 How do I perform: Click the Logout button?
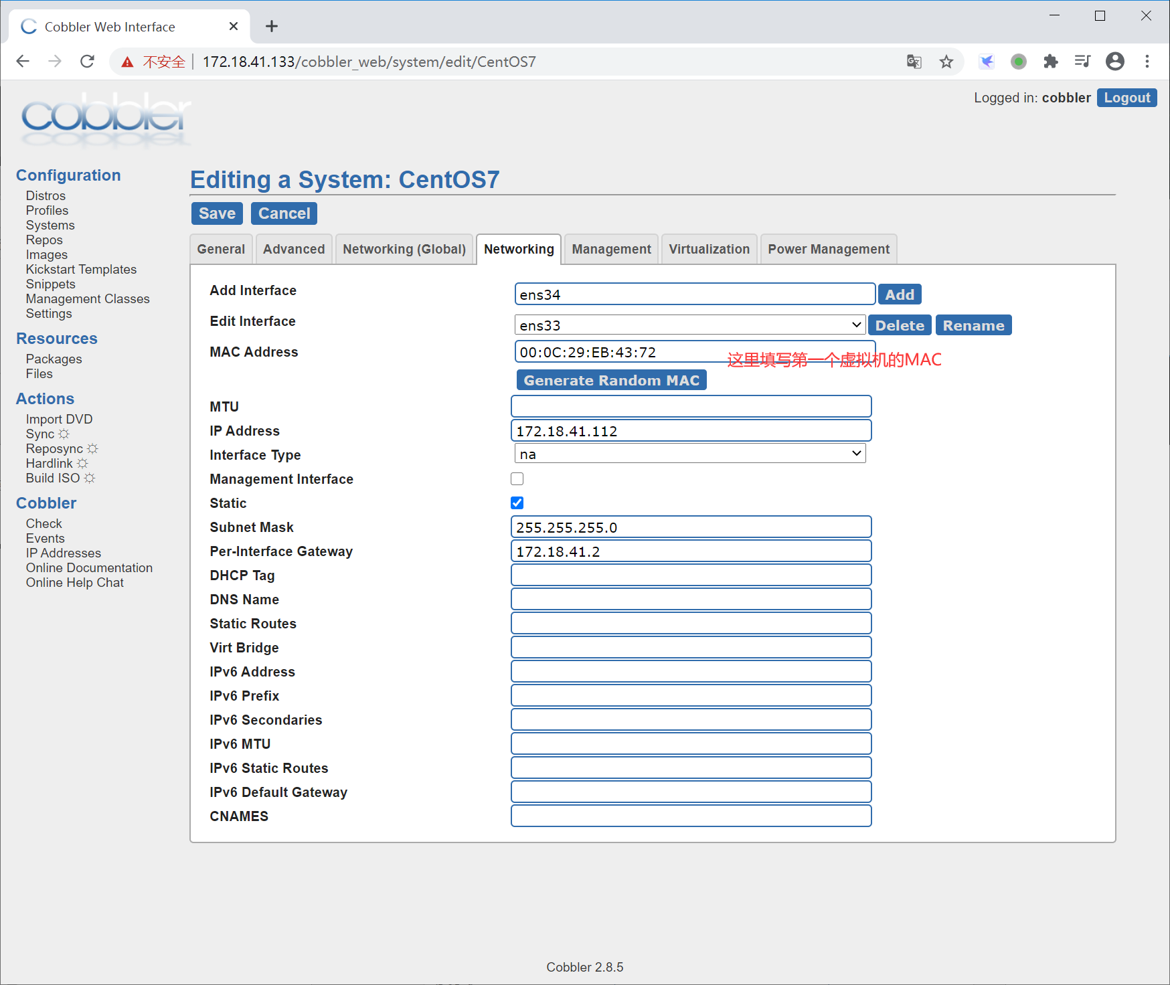coord(1126,98)
